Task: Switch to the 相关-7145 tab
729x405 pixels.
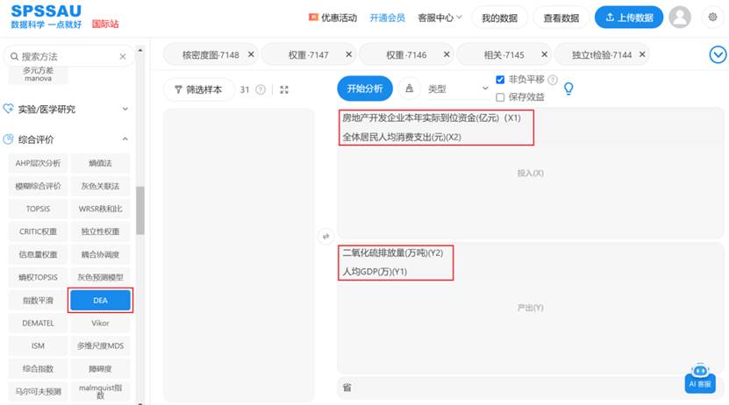Action: [x=504, y=55]
